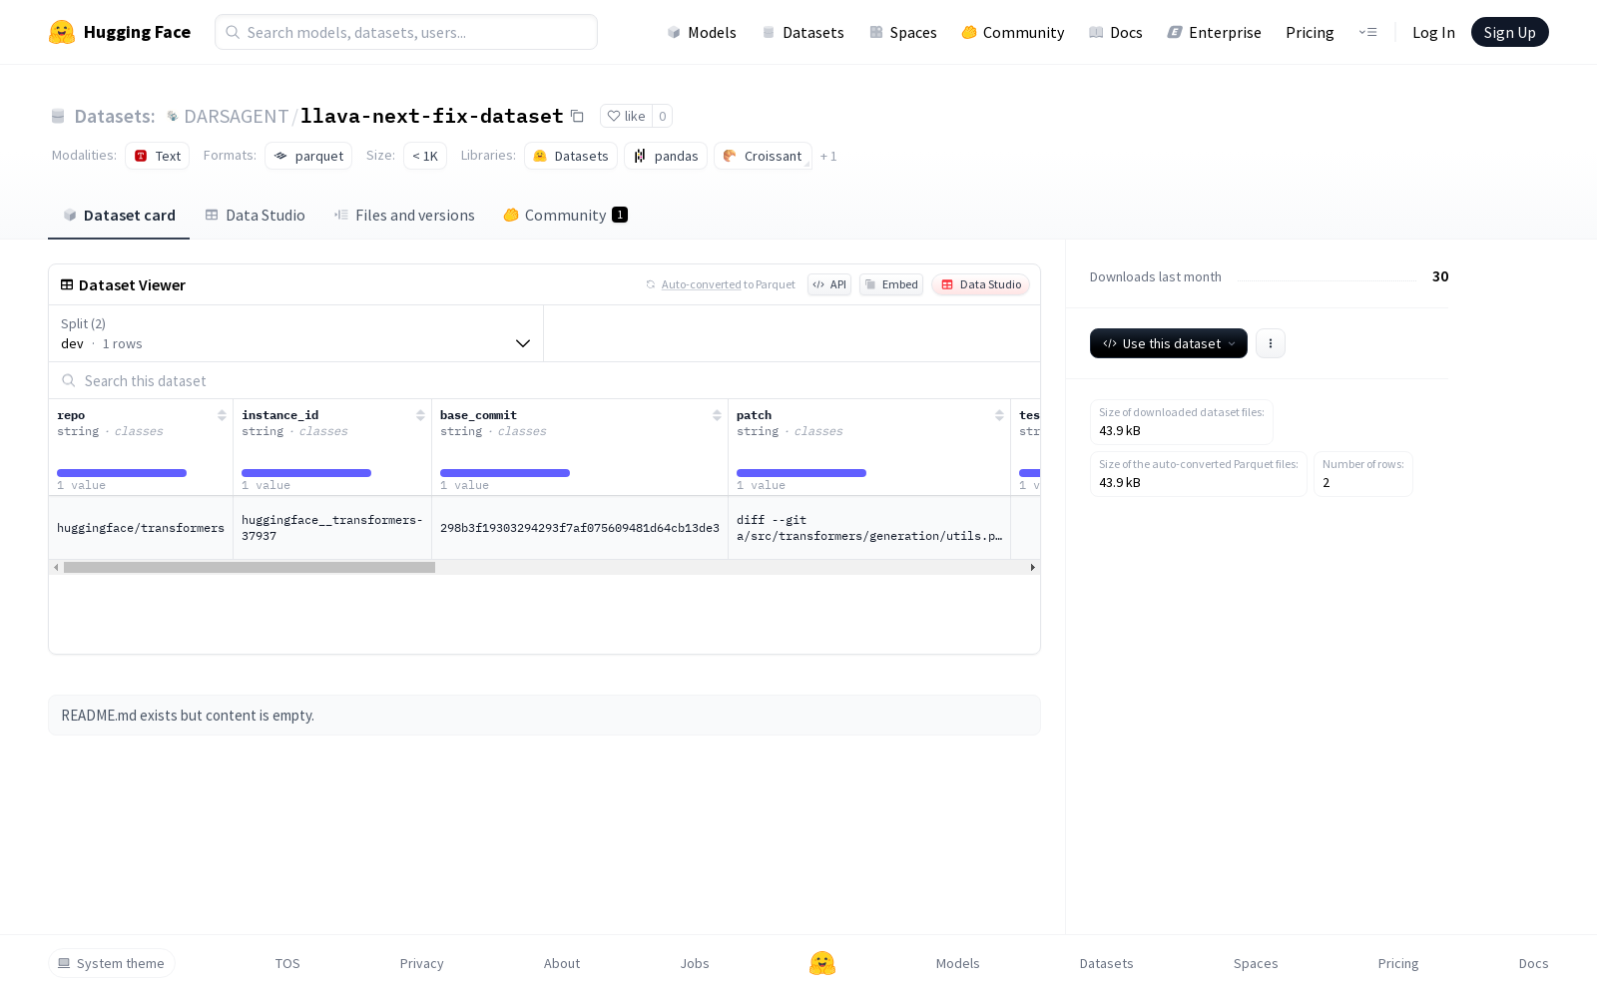Viewport: 1597px width, 998px height.
Task: Click the sort icon on repo column
Action: click(x=222, y=415)
